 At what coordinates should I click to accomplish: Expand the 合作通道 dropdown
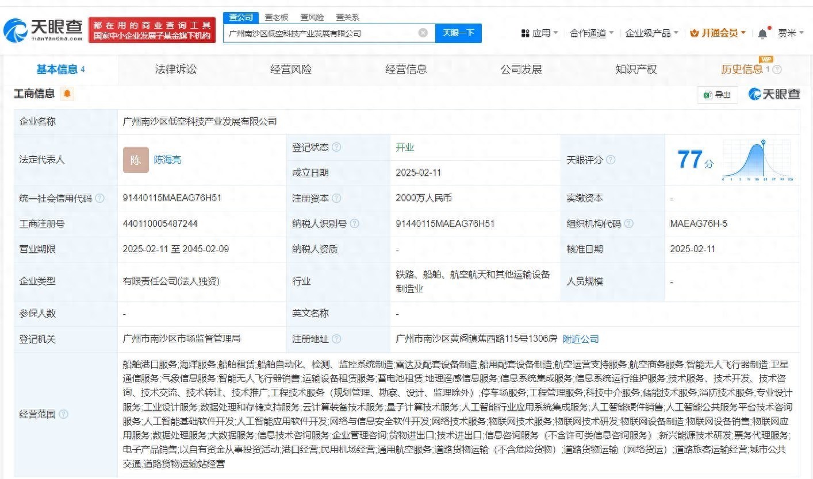[x=592, y=33]
